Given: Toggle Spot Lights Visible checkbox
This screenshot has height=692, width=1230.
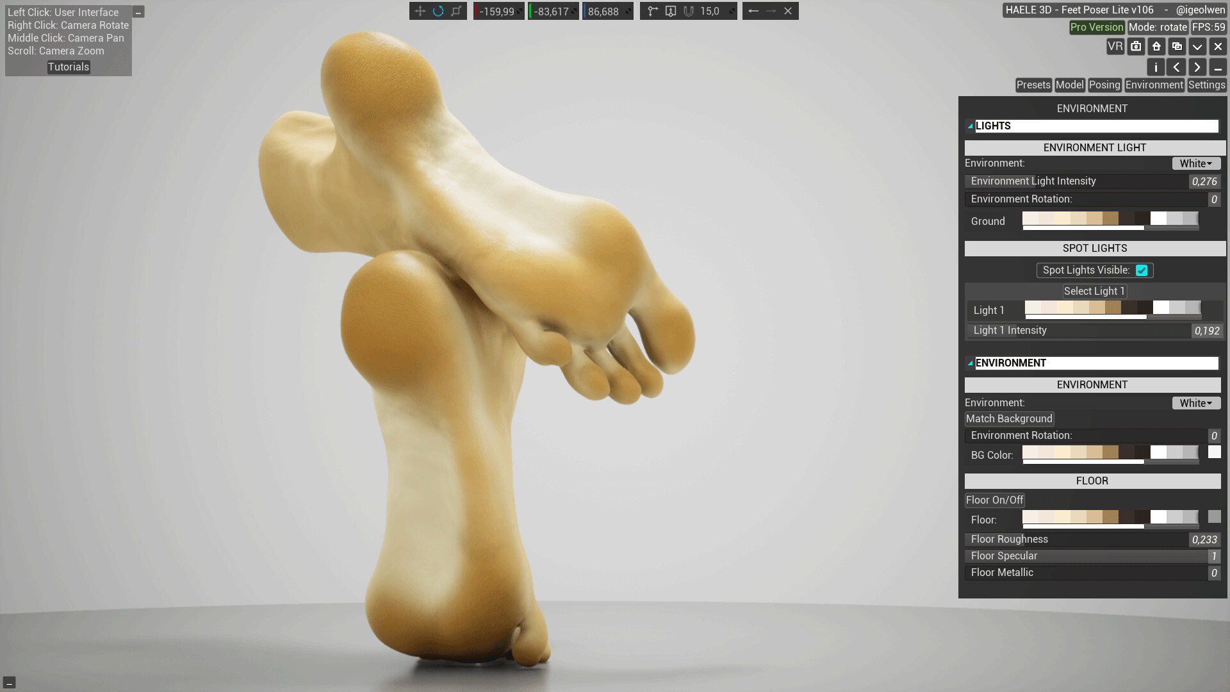Looking at the screenshot, I should coord(1142,270).
